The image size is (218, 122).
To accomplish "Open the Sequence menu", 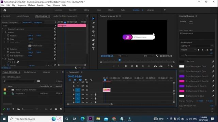I will pyautogui.click(x=21, y=5).
